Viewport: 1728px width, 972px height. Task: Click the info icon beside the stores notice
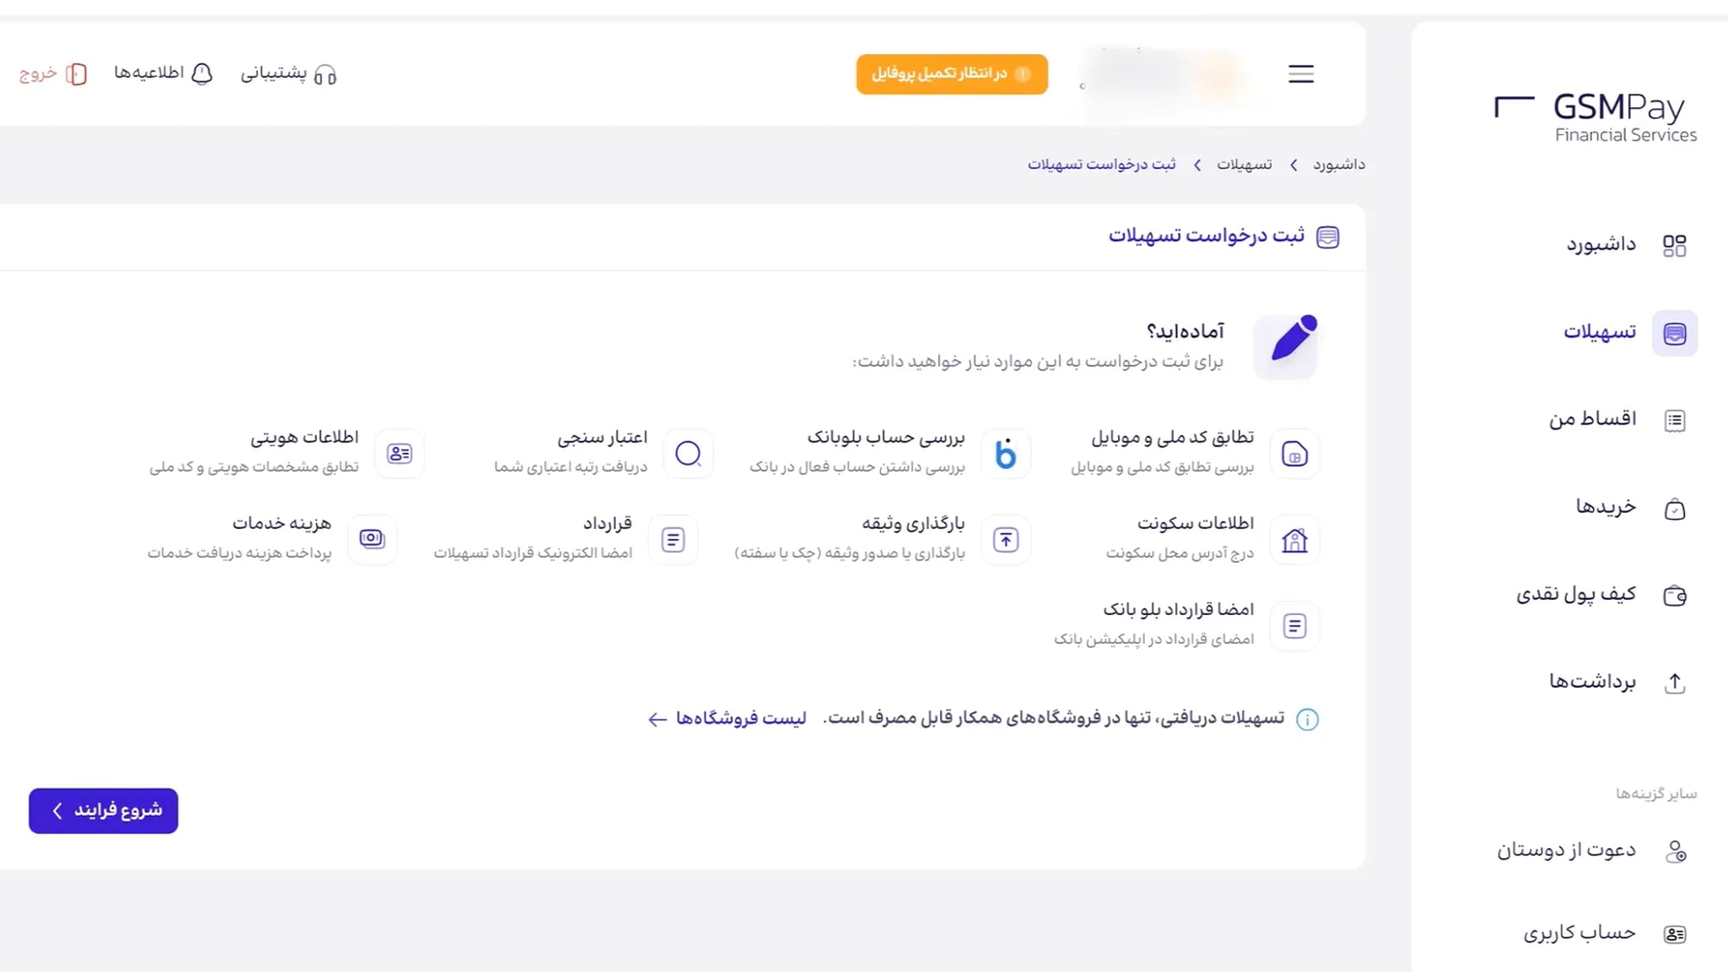[1309, 719]
